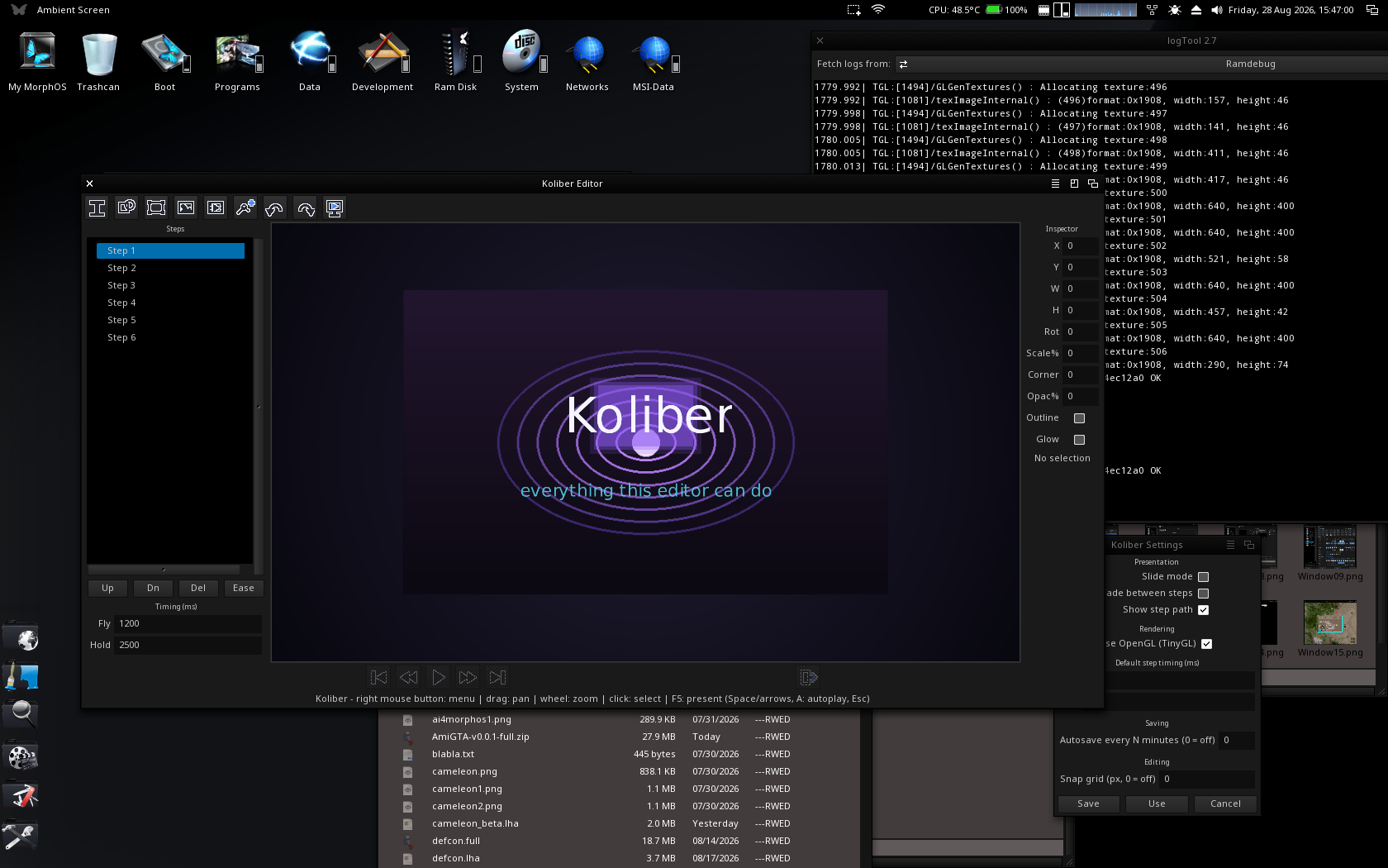1388x868 pixels.
Task: Select the image tool in Koliber toolbar
Action: tap(186, 208)
